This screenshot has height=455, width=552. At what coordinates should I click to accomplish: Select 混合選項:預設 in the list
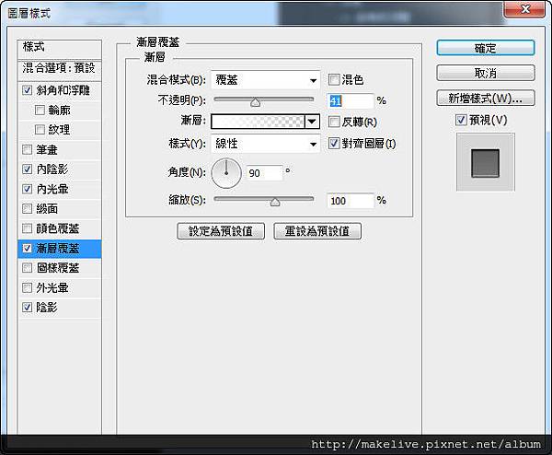tap(60, 69)
